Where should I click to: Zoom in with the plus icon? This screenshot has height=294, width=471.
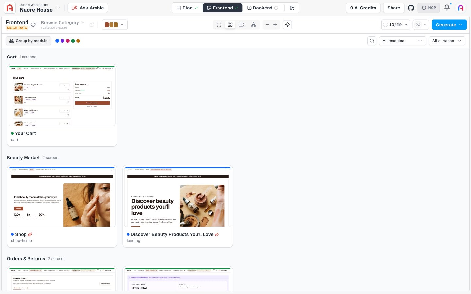click(275, 25)
